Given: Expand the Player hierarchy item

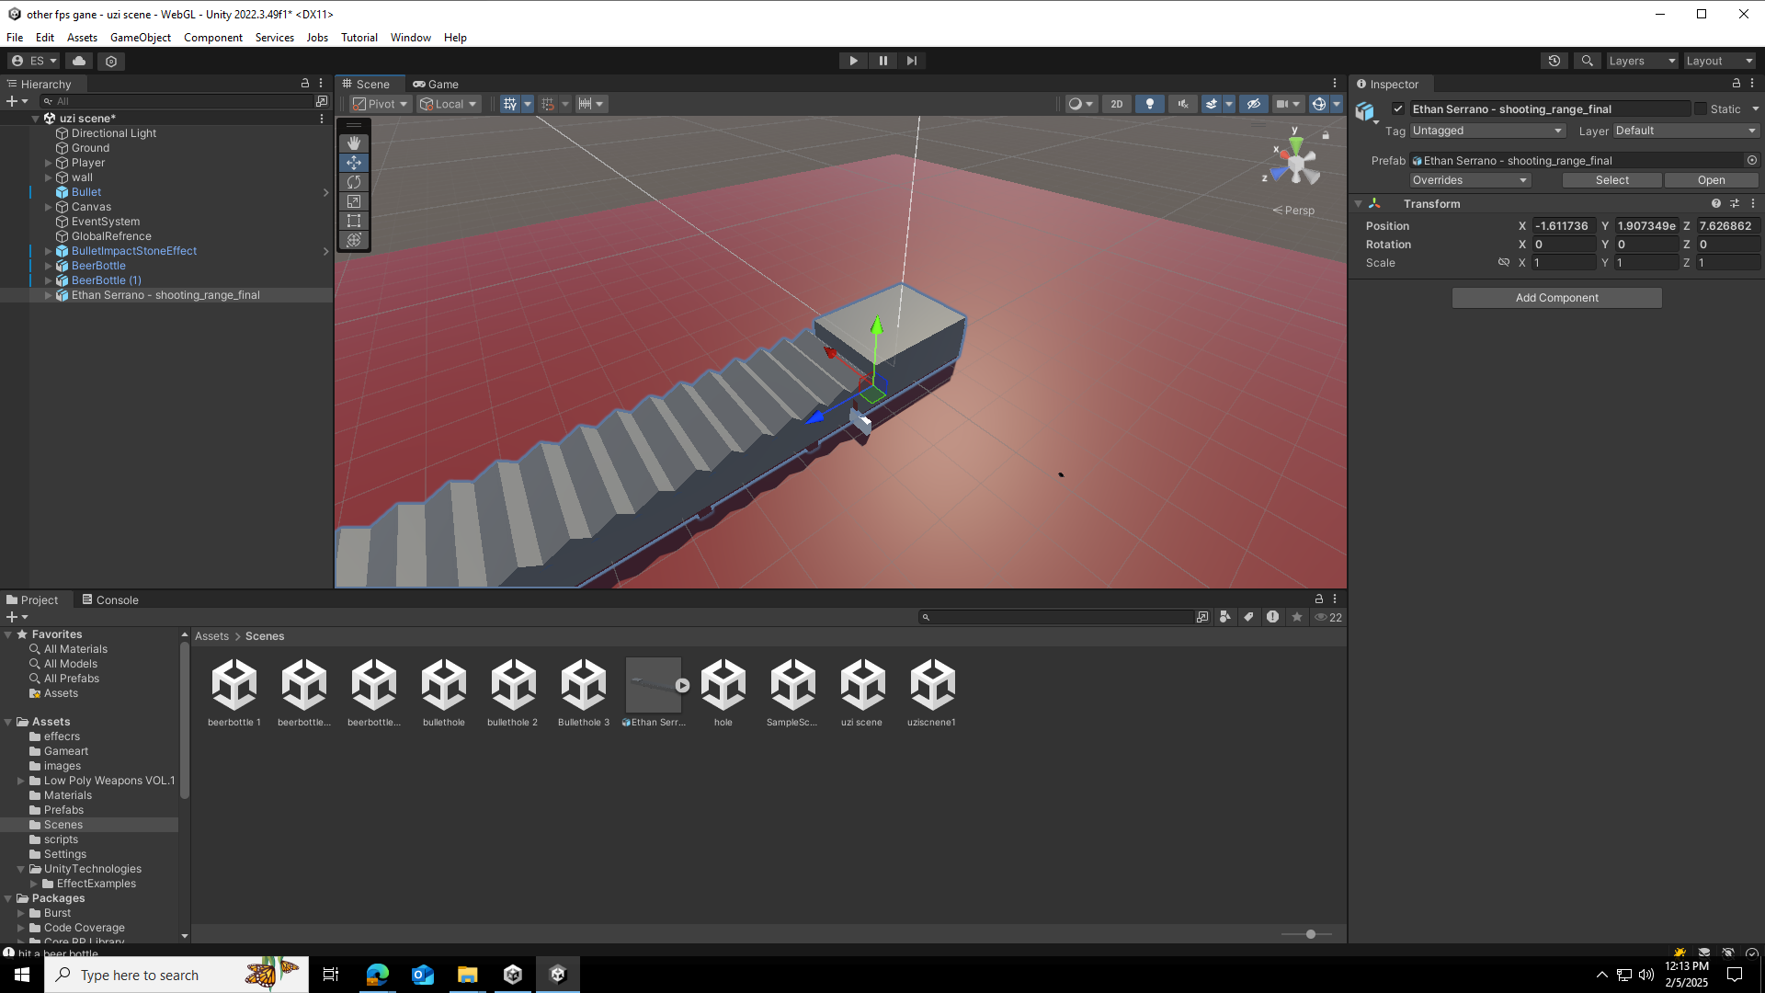Looking at the screenshot, I should pos(49,163).
